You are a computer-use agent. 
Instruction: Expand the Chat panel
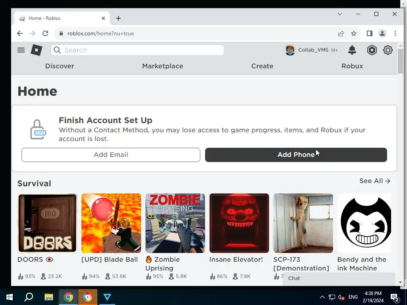[x=339, y=278]
